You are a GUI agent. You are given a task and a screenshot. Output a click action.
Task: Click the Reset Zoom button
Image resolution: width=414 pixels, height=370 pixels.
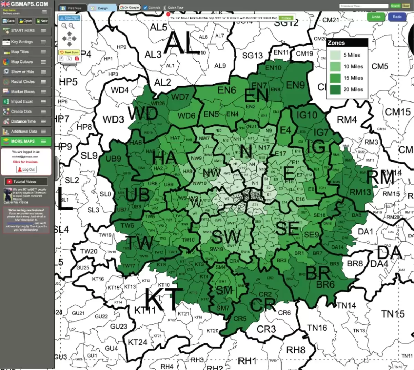[69, 52]
